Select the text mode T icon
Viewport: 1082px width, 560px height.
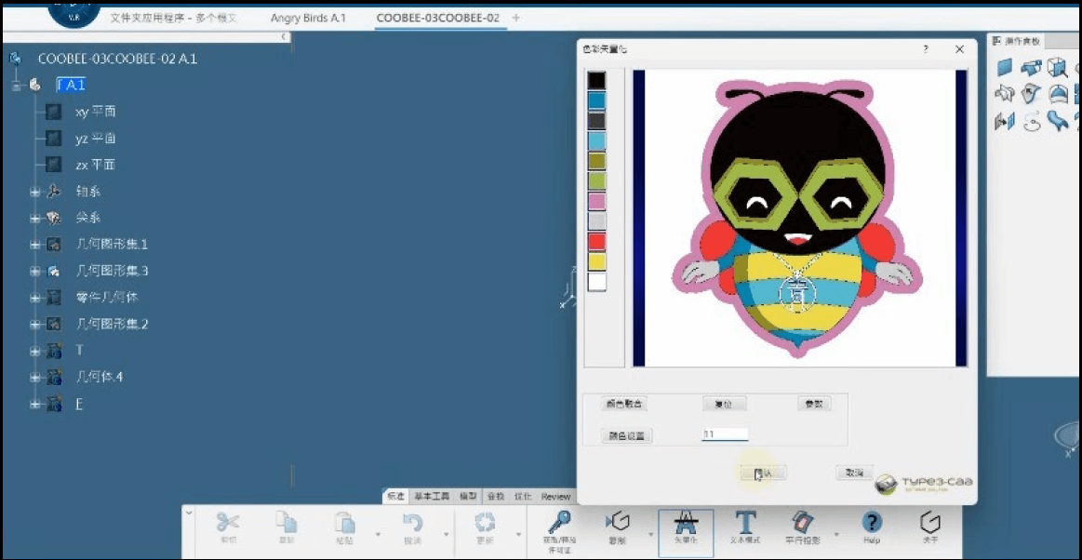click(x=745, y=522)
